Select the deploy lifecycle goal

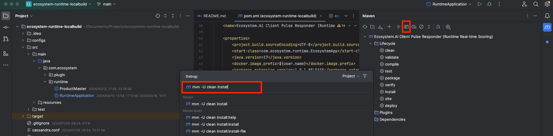click(x=391, y=106)
